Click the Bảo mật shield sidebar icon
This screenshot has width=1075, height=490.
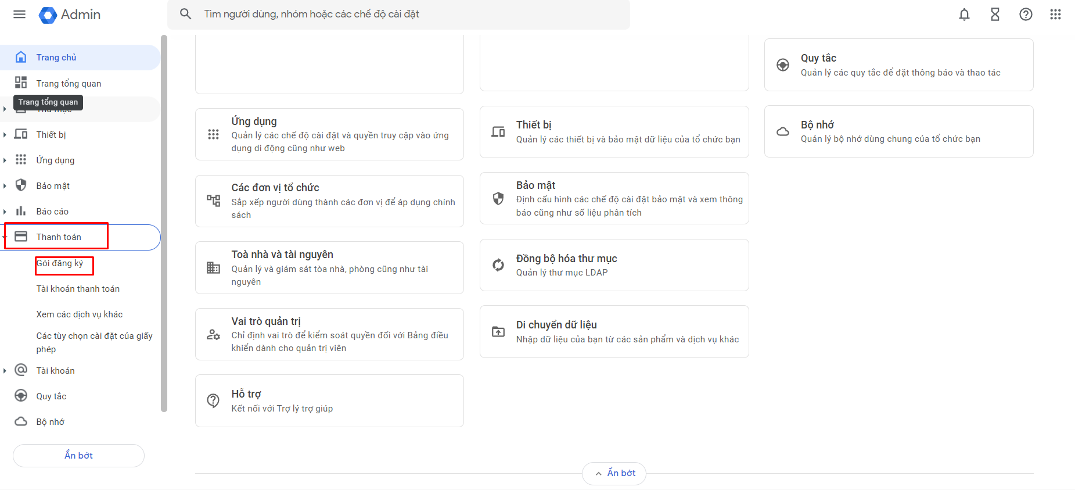(21, 185)
